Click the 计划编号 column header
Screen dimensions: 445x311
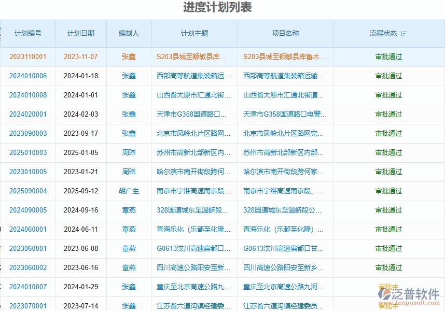pyautogui.click(x=28, y=33)
